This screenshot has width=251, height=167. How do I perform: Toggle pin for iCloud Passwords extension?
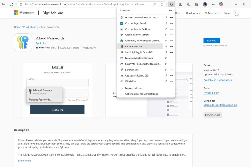coord(166,46)
